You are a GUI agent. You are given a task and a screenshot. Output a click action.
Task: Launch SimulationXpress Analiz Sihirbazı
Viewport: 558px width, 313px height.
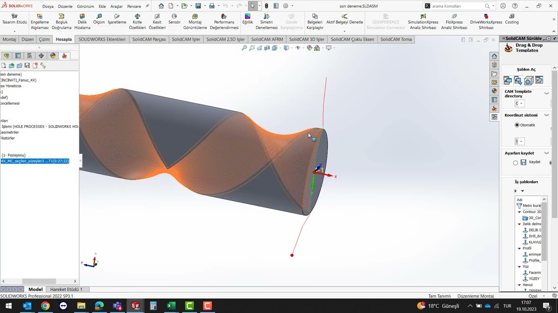423,22
